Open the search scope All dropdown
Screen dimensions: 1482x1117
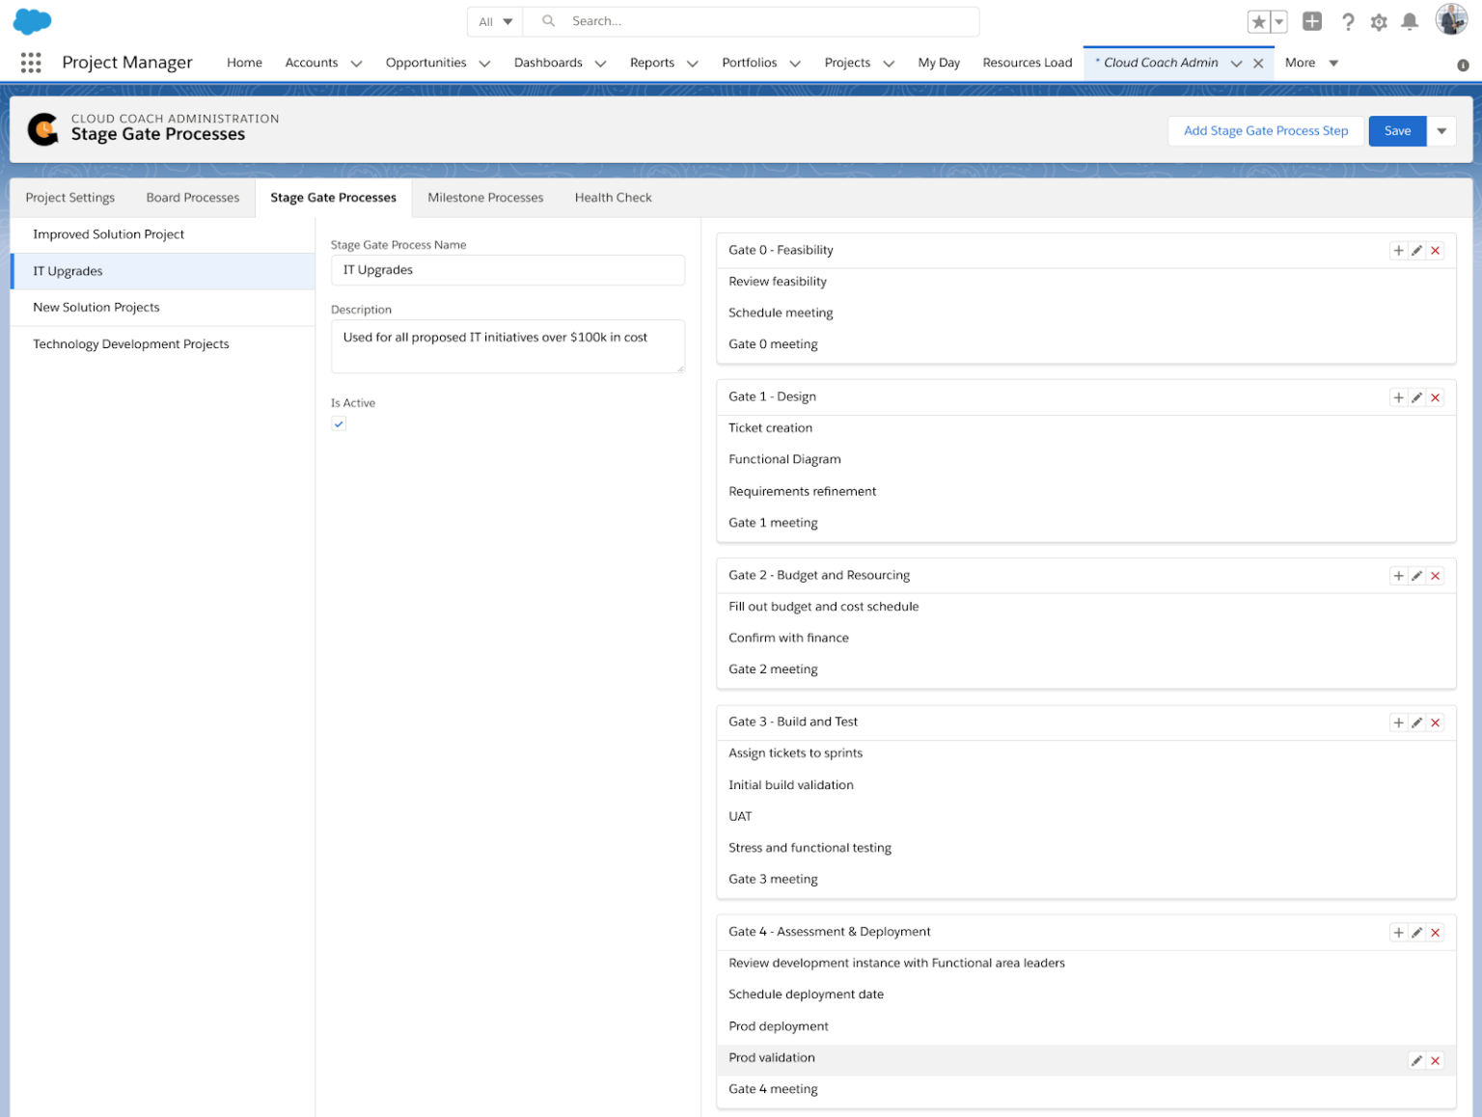(x=494, y=20)
